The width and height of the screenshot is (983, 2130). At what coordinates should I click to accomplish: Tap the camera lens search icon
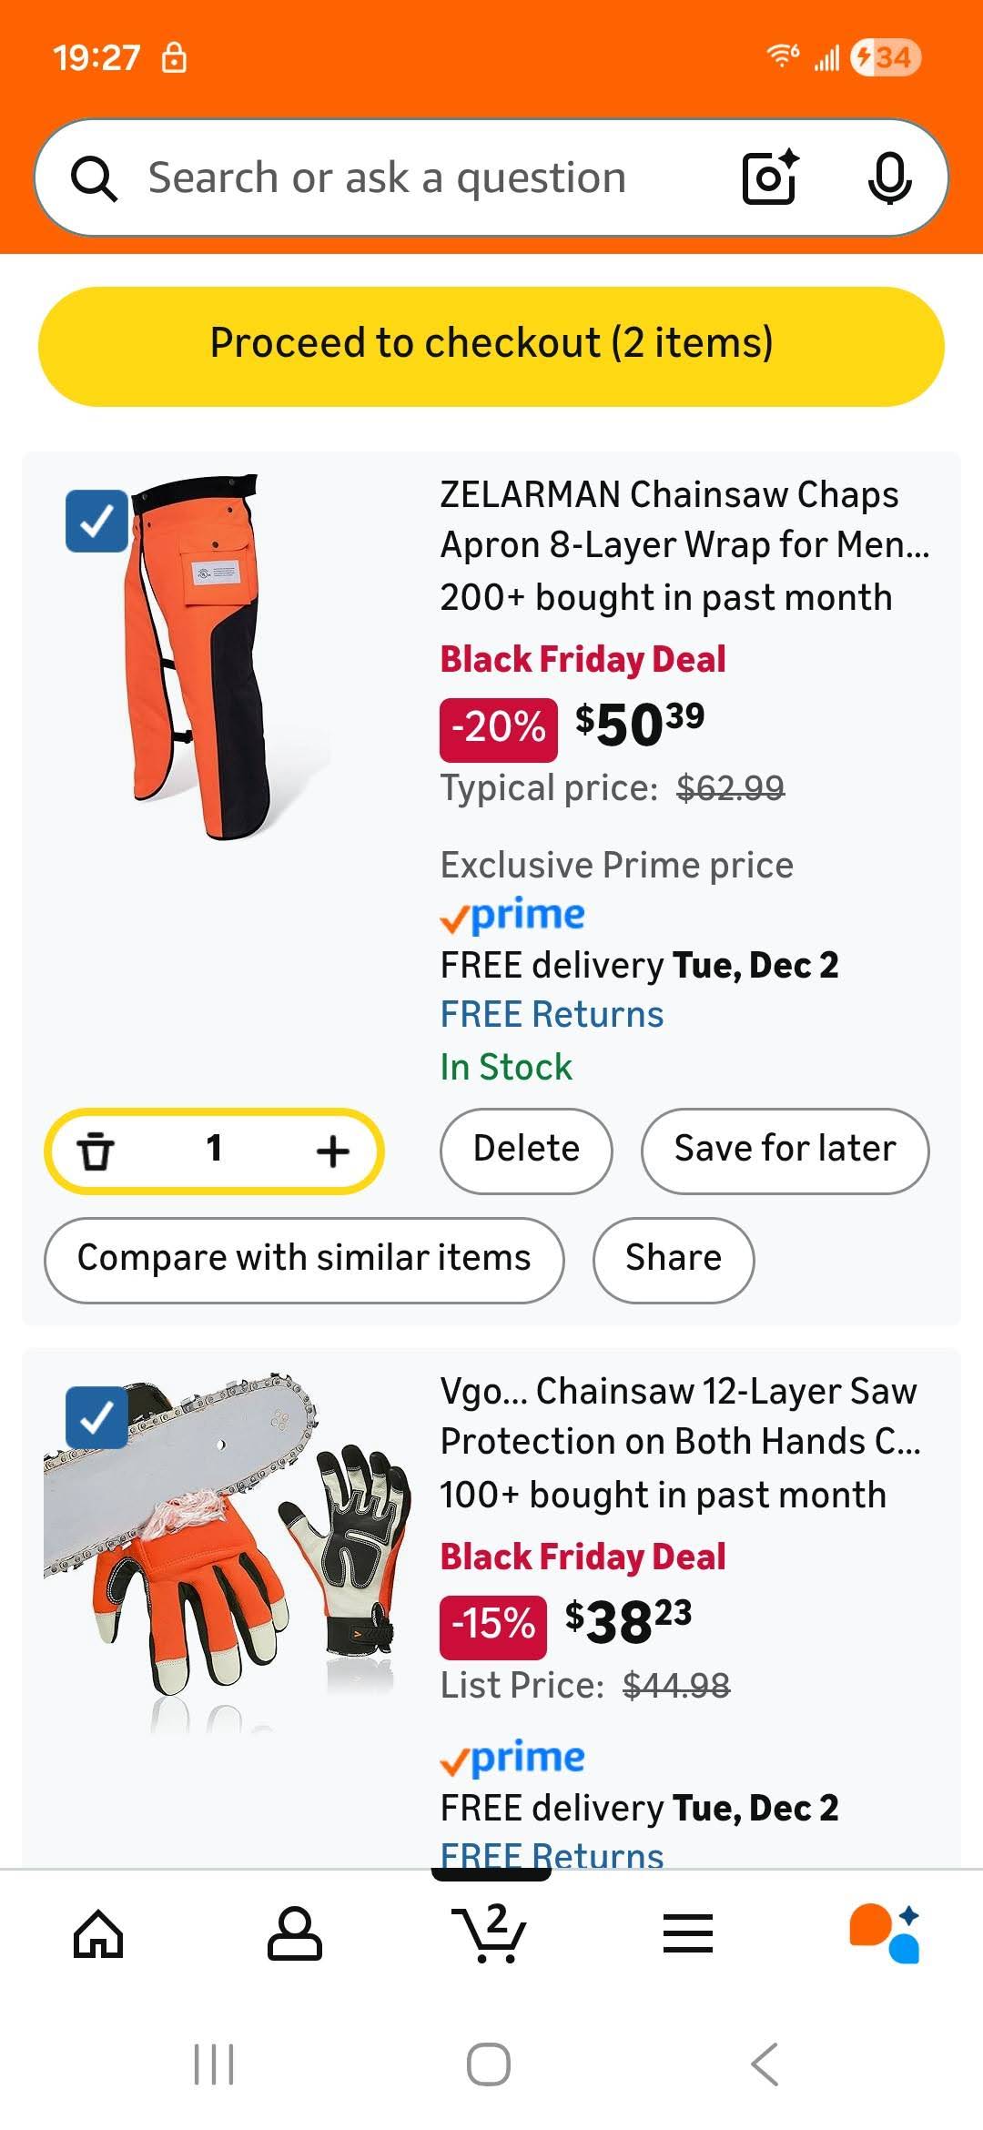coord(770,177)
